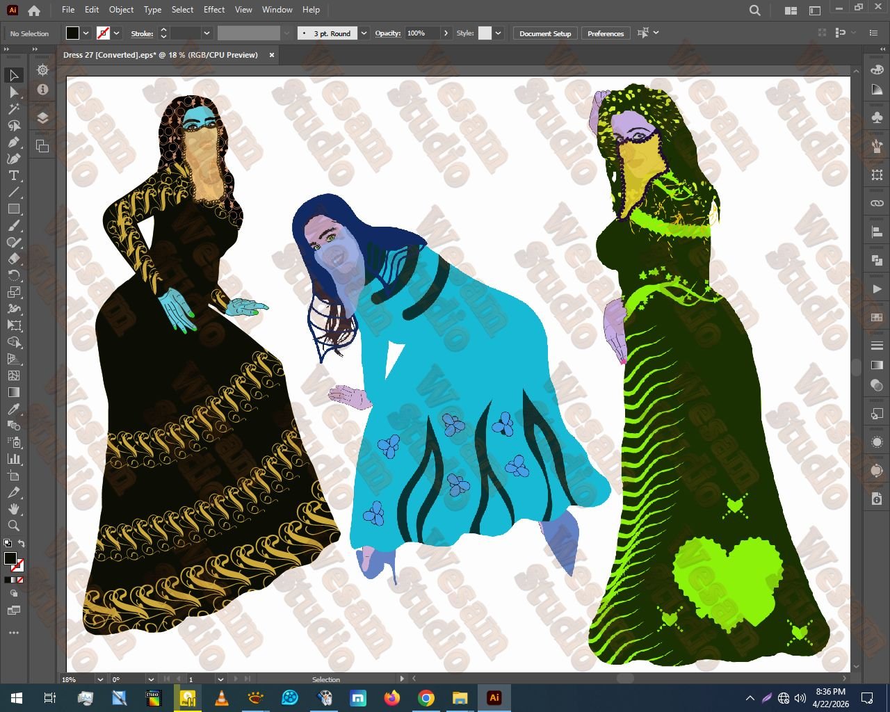Select the Eyedropper tool
Image resolution: width=890 pixels, height=712 pixels.
click(x=14, y=409)
